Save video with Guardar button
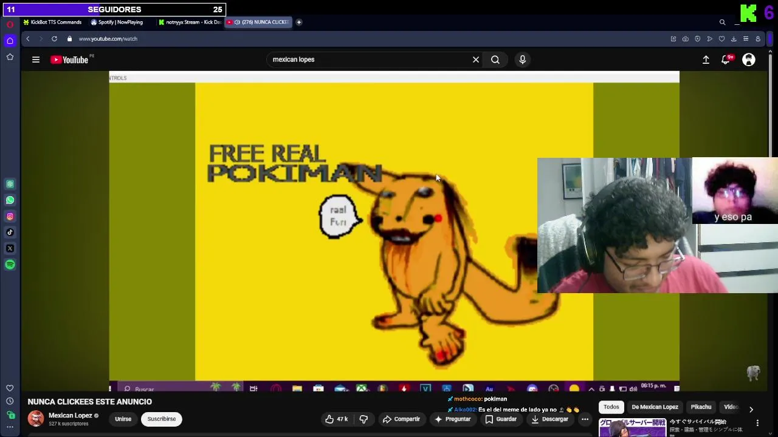Image resolution: width=778 pixels, height=437 pixels. point(501,419)
